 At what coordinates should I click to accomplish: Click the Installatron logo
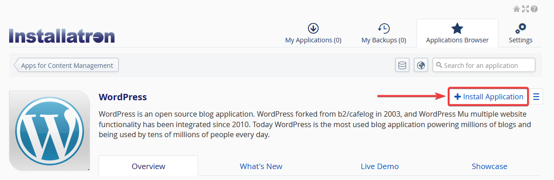point(62,36)
